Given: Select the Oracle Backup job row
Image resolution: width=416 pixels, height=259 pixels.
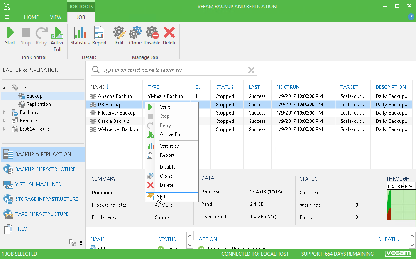Looking at the screenshot, I should pos(249,121).
